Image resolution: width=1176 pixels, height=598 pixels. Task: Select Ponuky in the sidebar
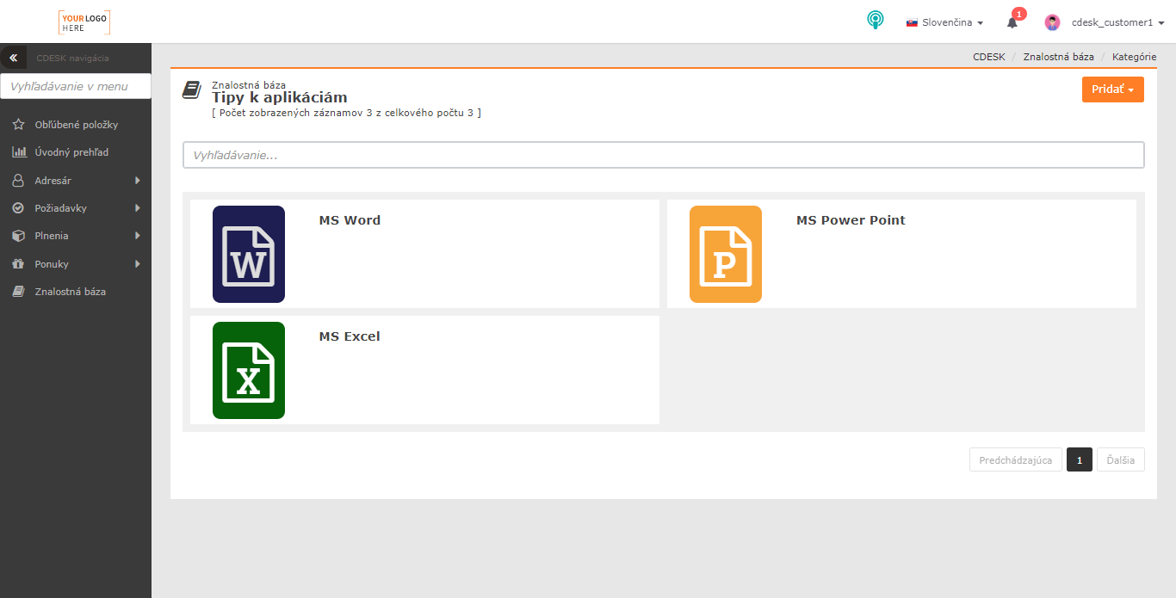click(52, 264)
